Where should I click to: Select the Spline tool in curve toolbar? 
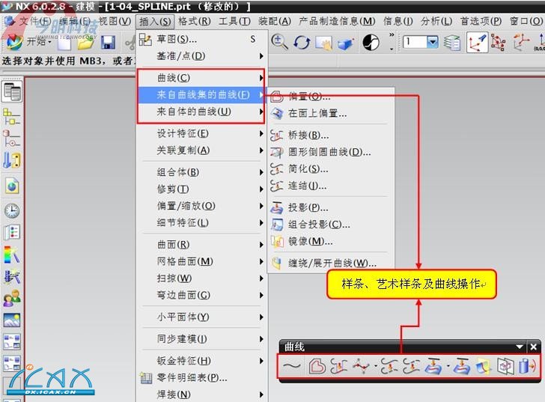292,366
